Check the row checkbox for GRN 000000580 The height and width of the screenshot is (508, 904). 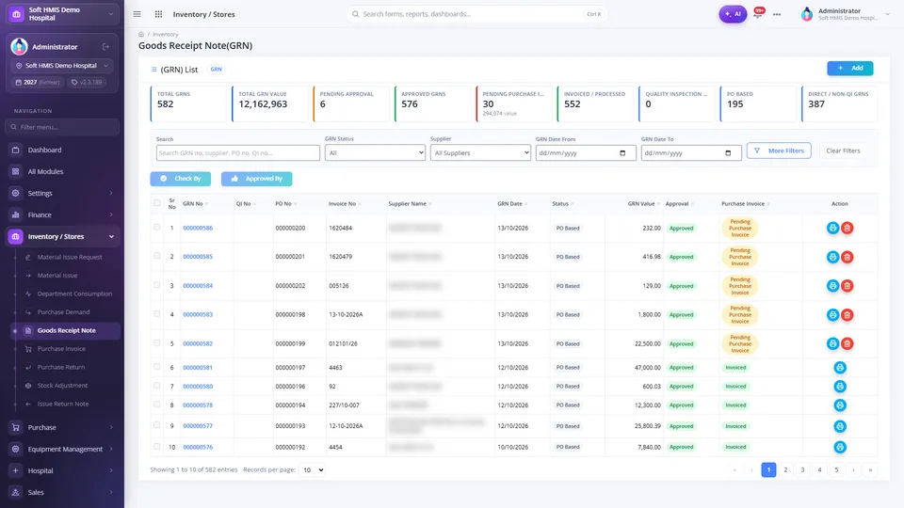(x=157, y=386)
